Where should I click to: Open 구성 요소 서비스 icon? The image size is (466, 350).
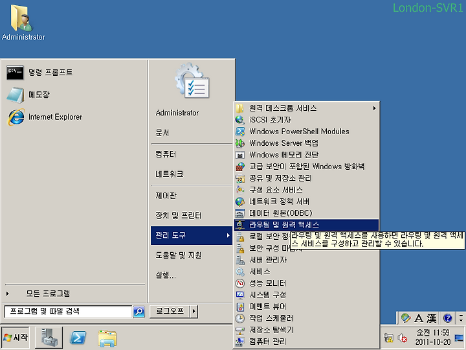pyautogui.click(x=240, y=189)
